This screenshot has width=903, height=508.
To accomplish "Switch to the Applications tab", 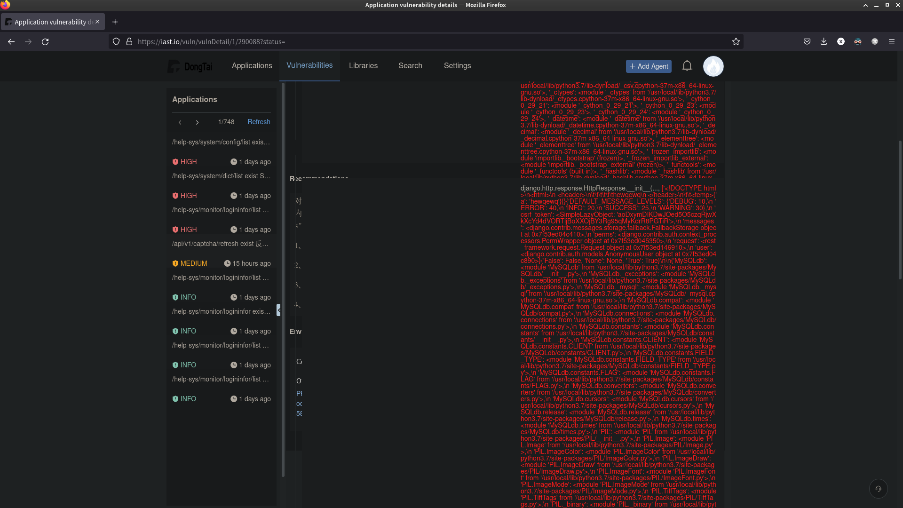I will pos(252,65).
